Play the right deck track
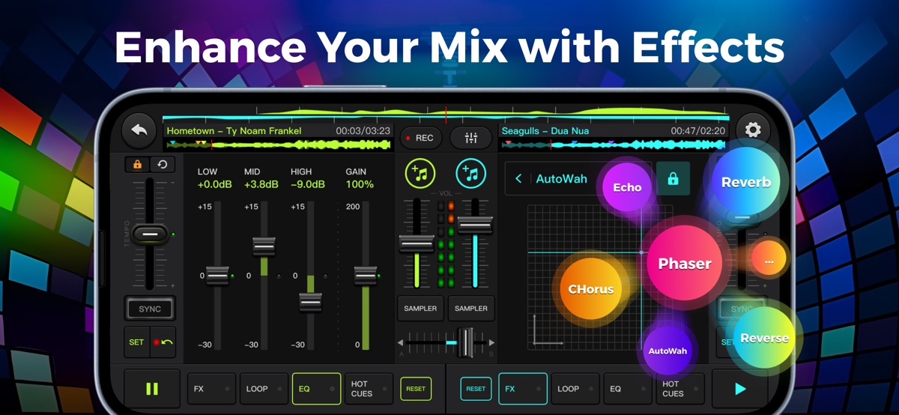This screenshot has width=899, height=415. 739,389
